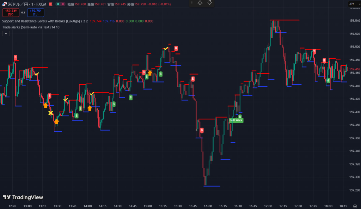Click the TradingView logo
The height and width of the screenshot is (209, 361).
click(x=23, y=197)
